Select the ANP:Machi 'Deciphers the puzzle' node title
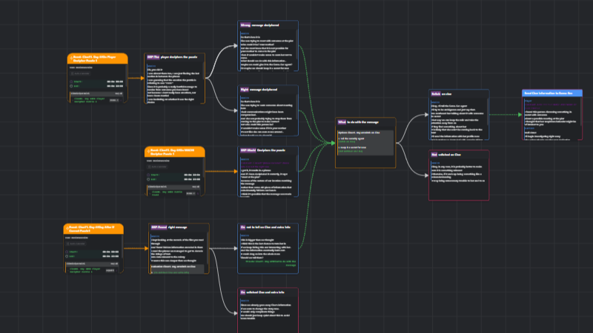 pos(271,150)
